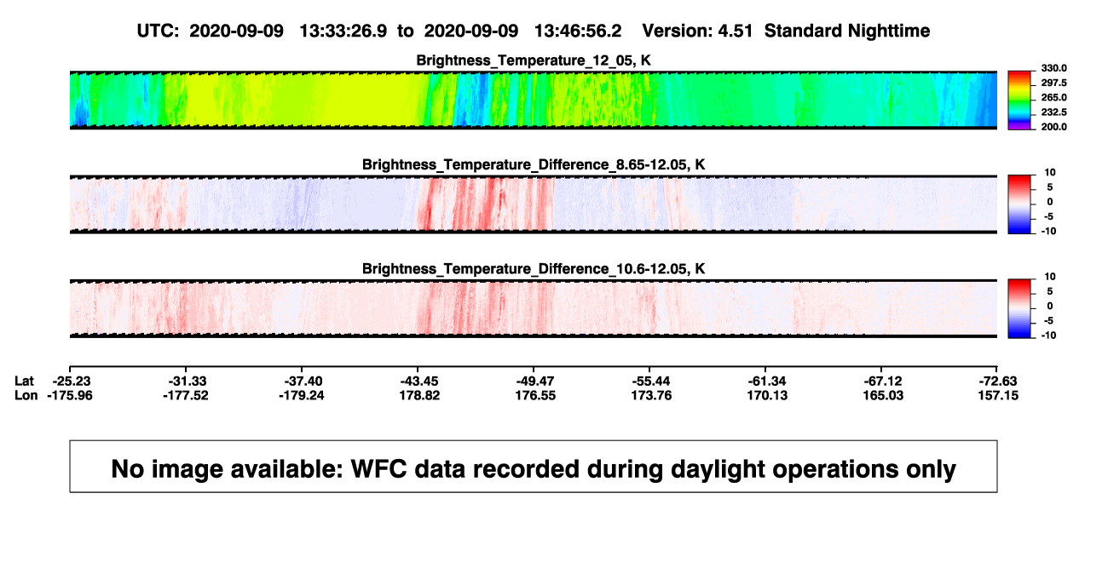Click longitude value 176.55
The width and height of the screenshot is (1108, 568).
(x=534, y=395)
